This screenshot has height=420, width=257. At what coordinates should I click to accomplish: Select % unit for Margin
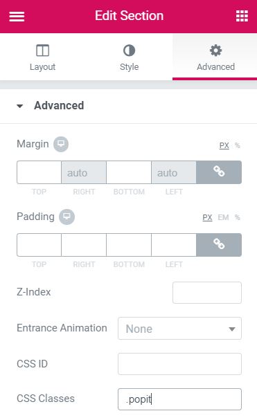tap(238, 145)
